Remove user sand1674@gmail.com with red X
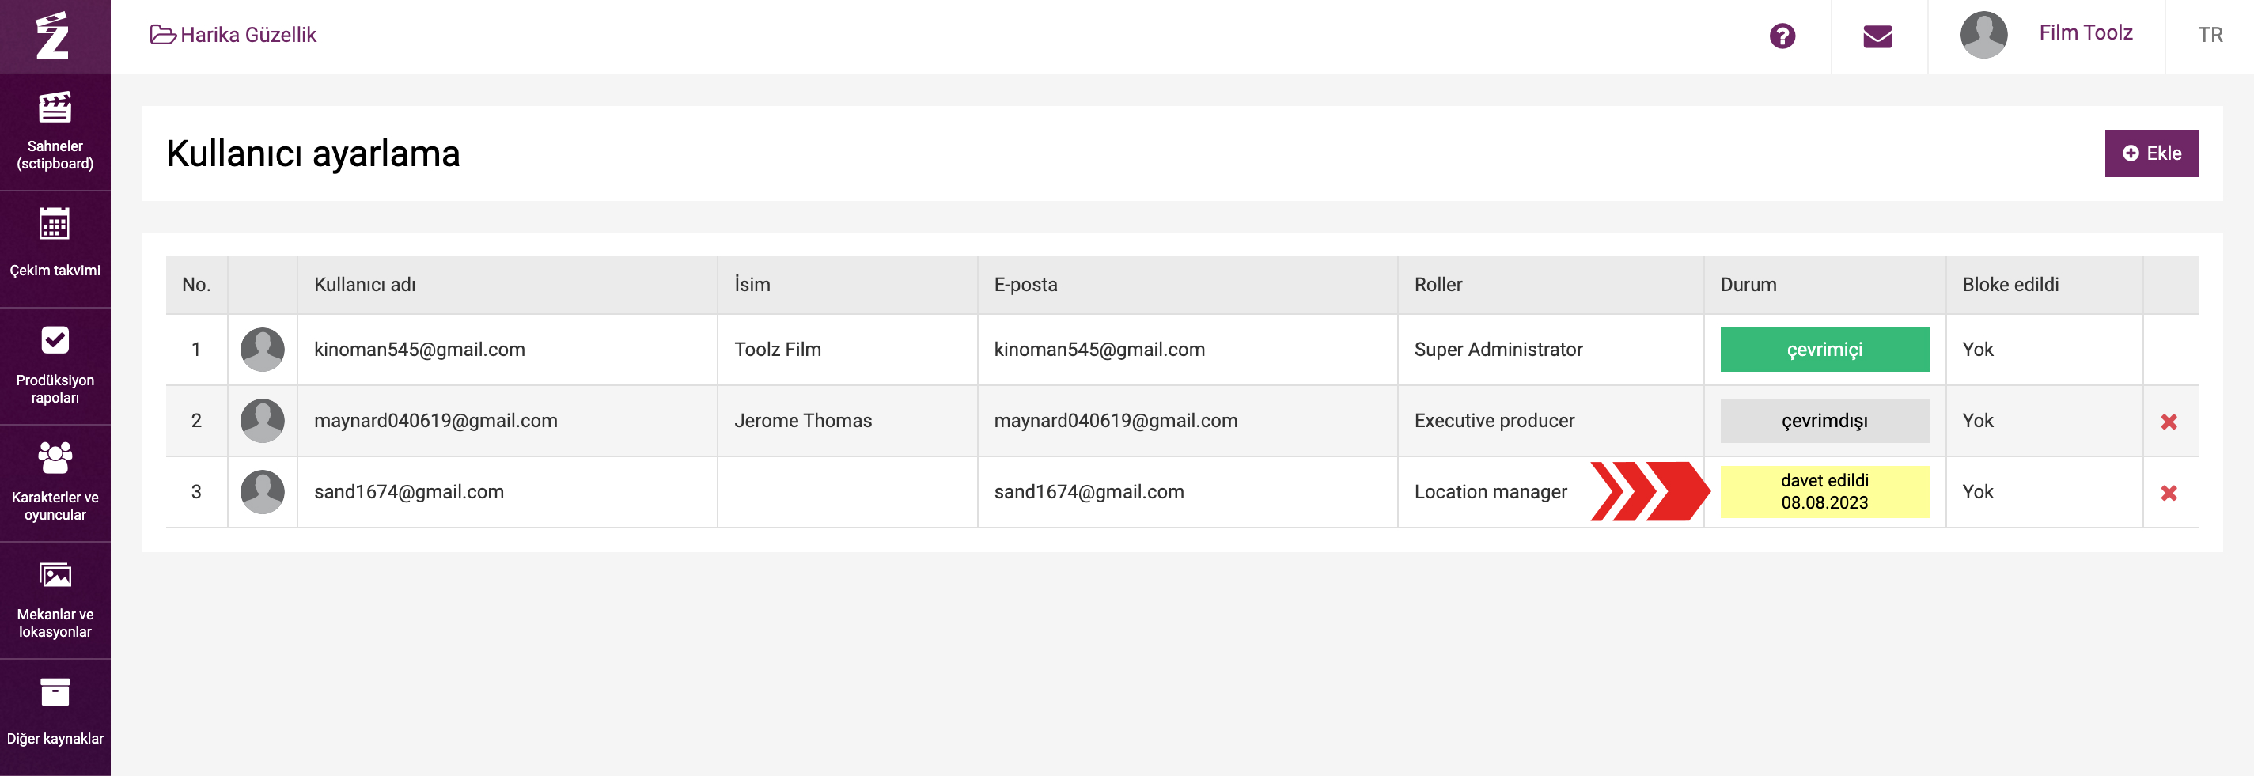The width and height of the screenshot is (2254, 776). coord(2169,493)
